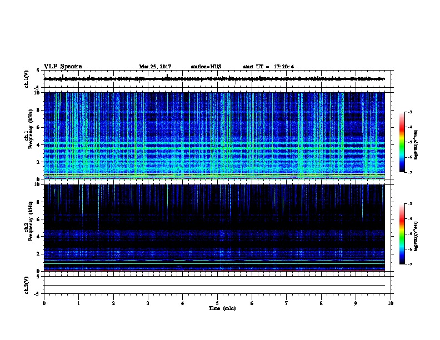Click inside the ch.2 spectrogram panel
The image size is (440, 340).
(214, 228)
